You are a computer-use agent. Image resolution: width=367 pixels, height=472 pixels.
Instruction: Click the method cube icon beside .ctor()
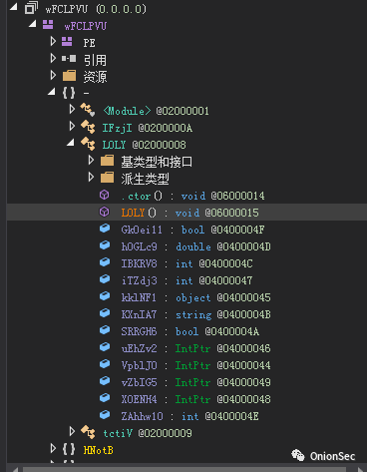105,195
